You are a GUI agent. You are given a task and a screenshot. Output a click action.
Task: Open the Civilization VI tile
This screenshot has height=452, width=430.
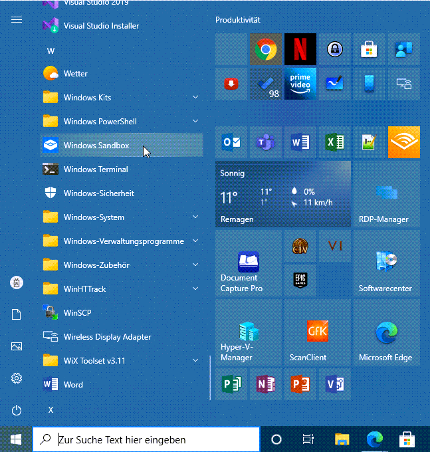[x=335, y=246]
